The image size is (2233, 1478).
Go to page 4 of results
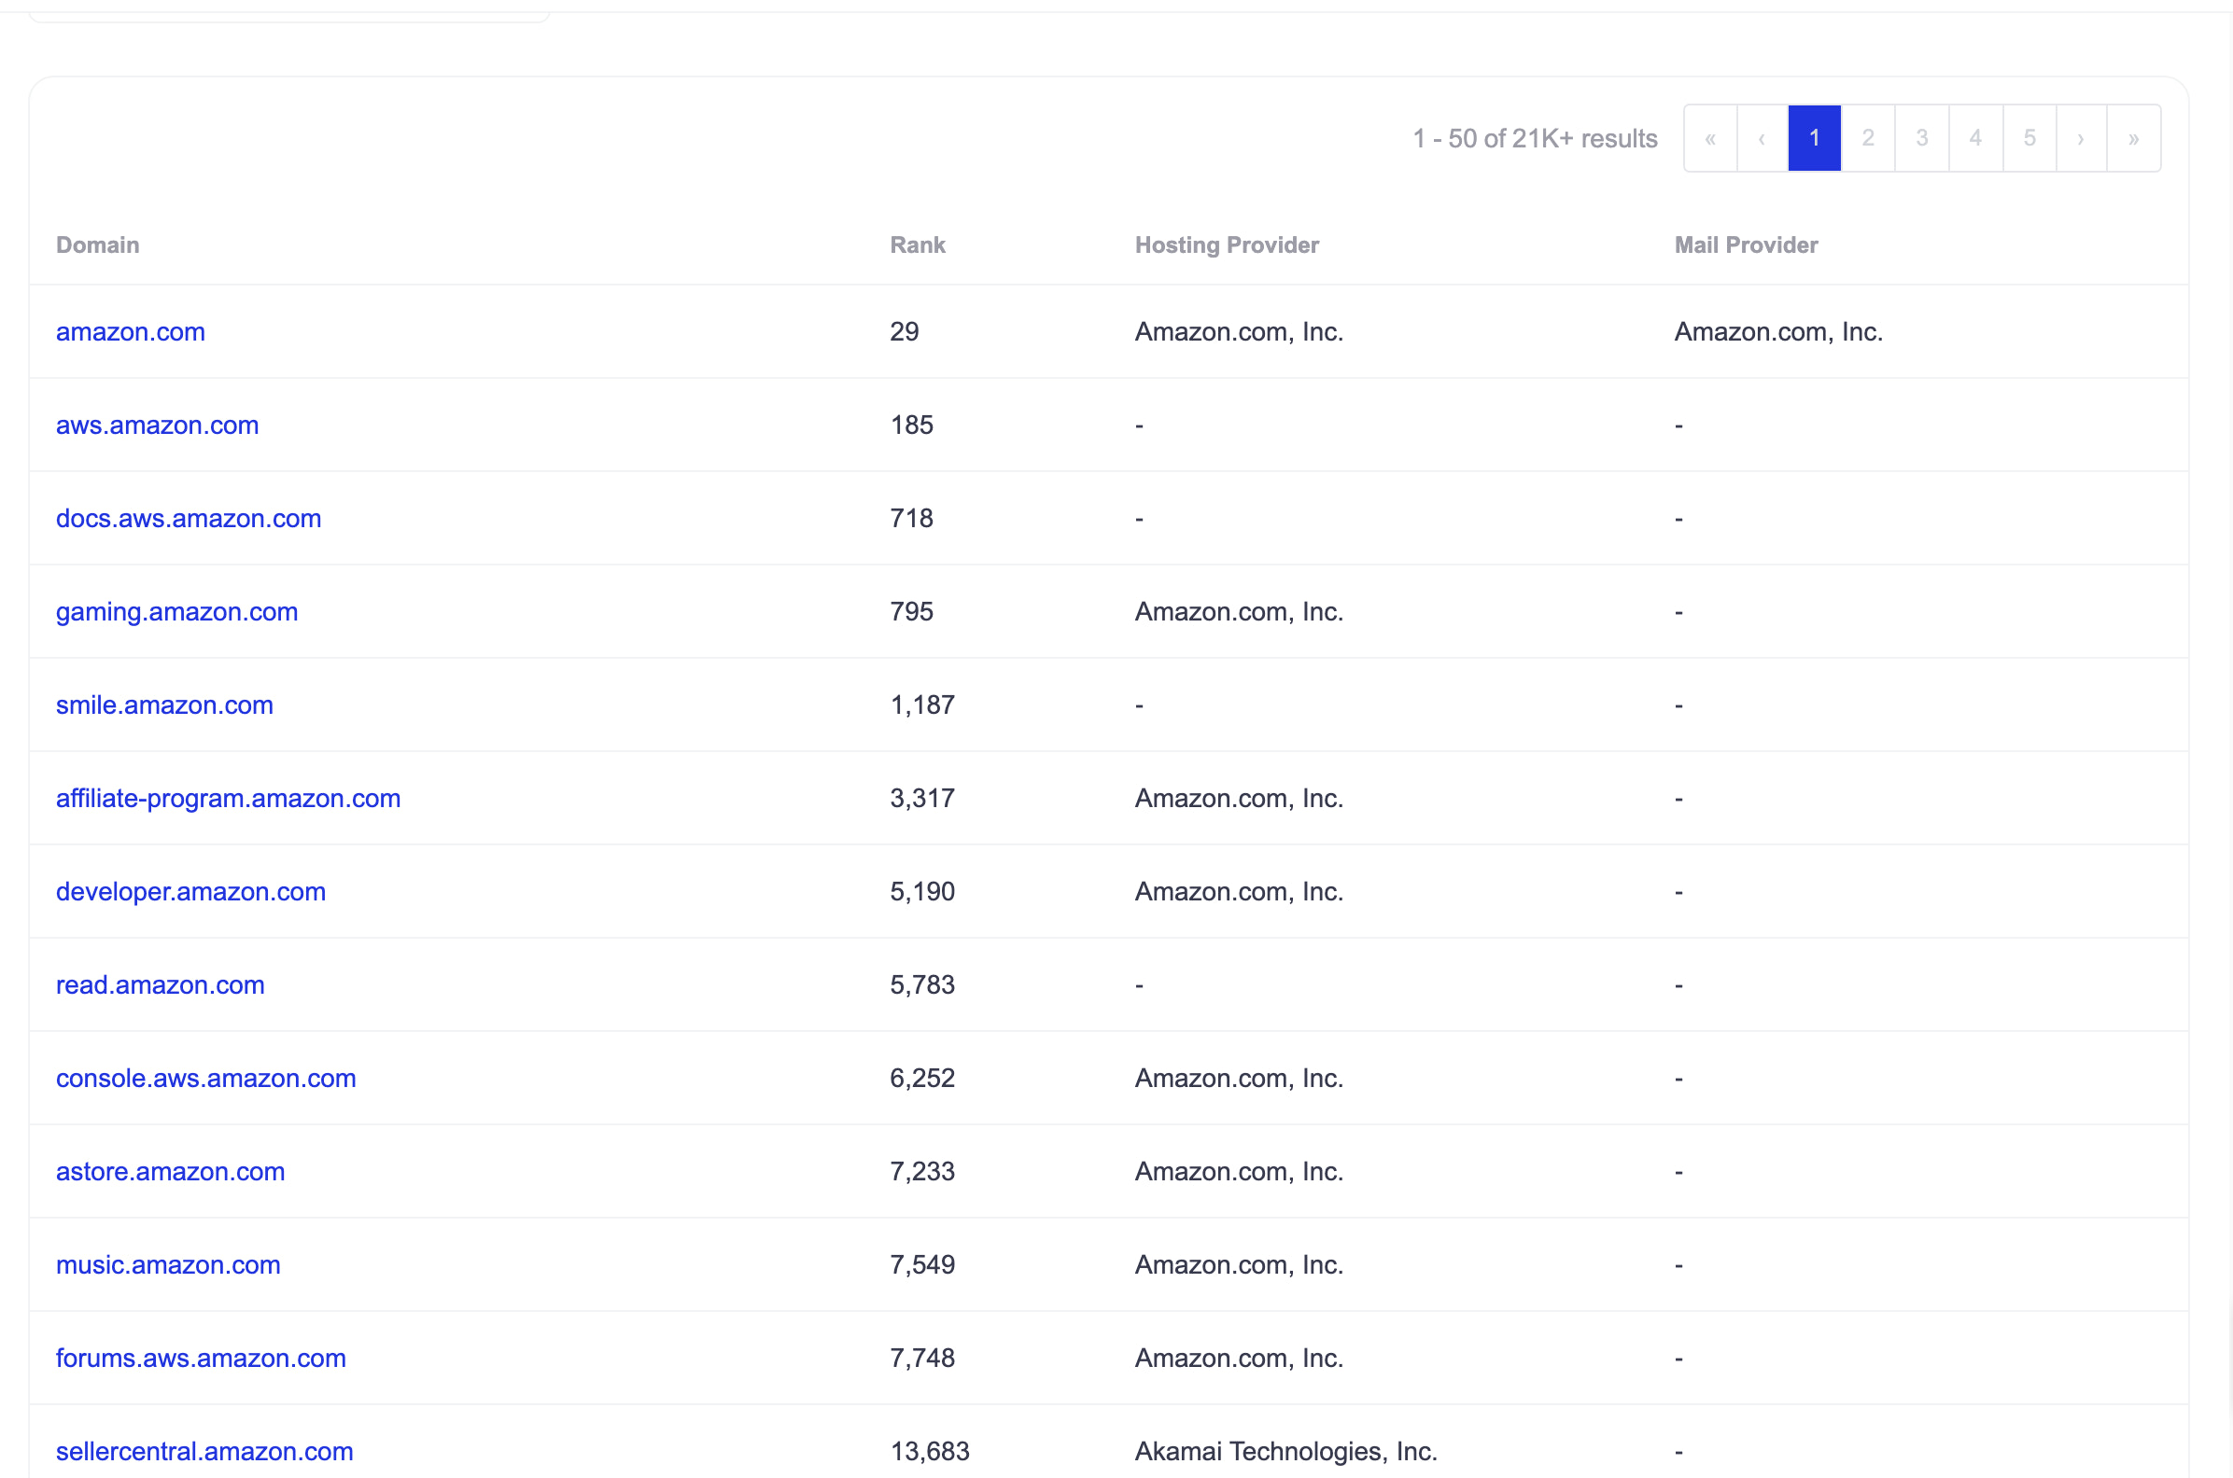coord(1974,138)
